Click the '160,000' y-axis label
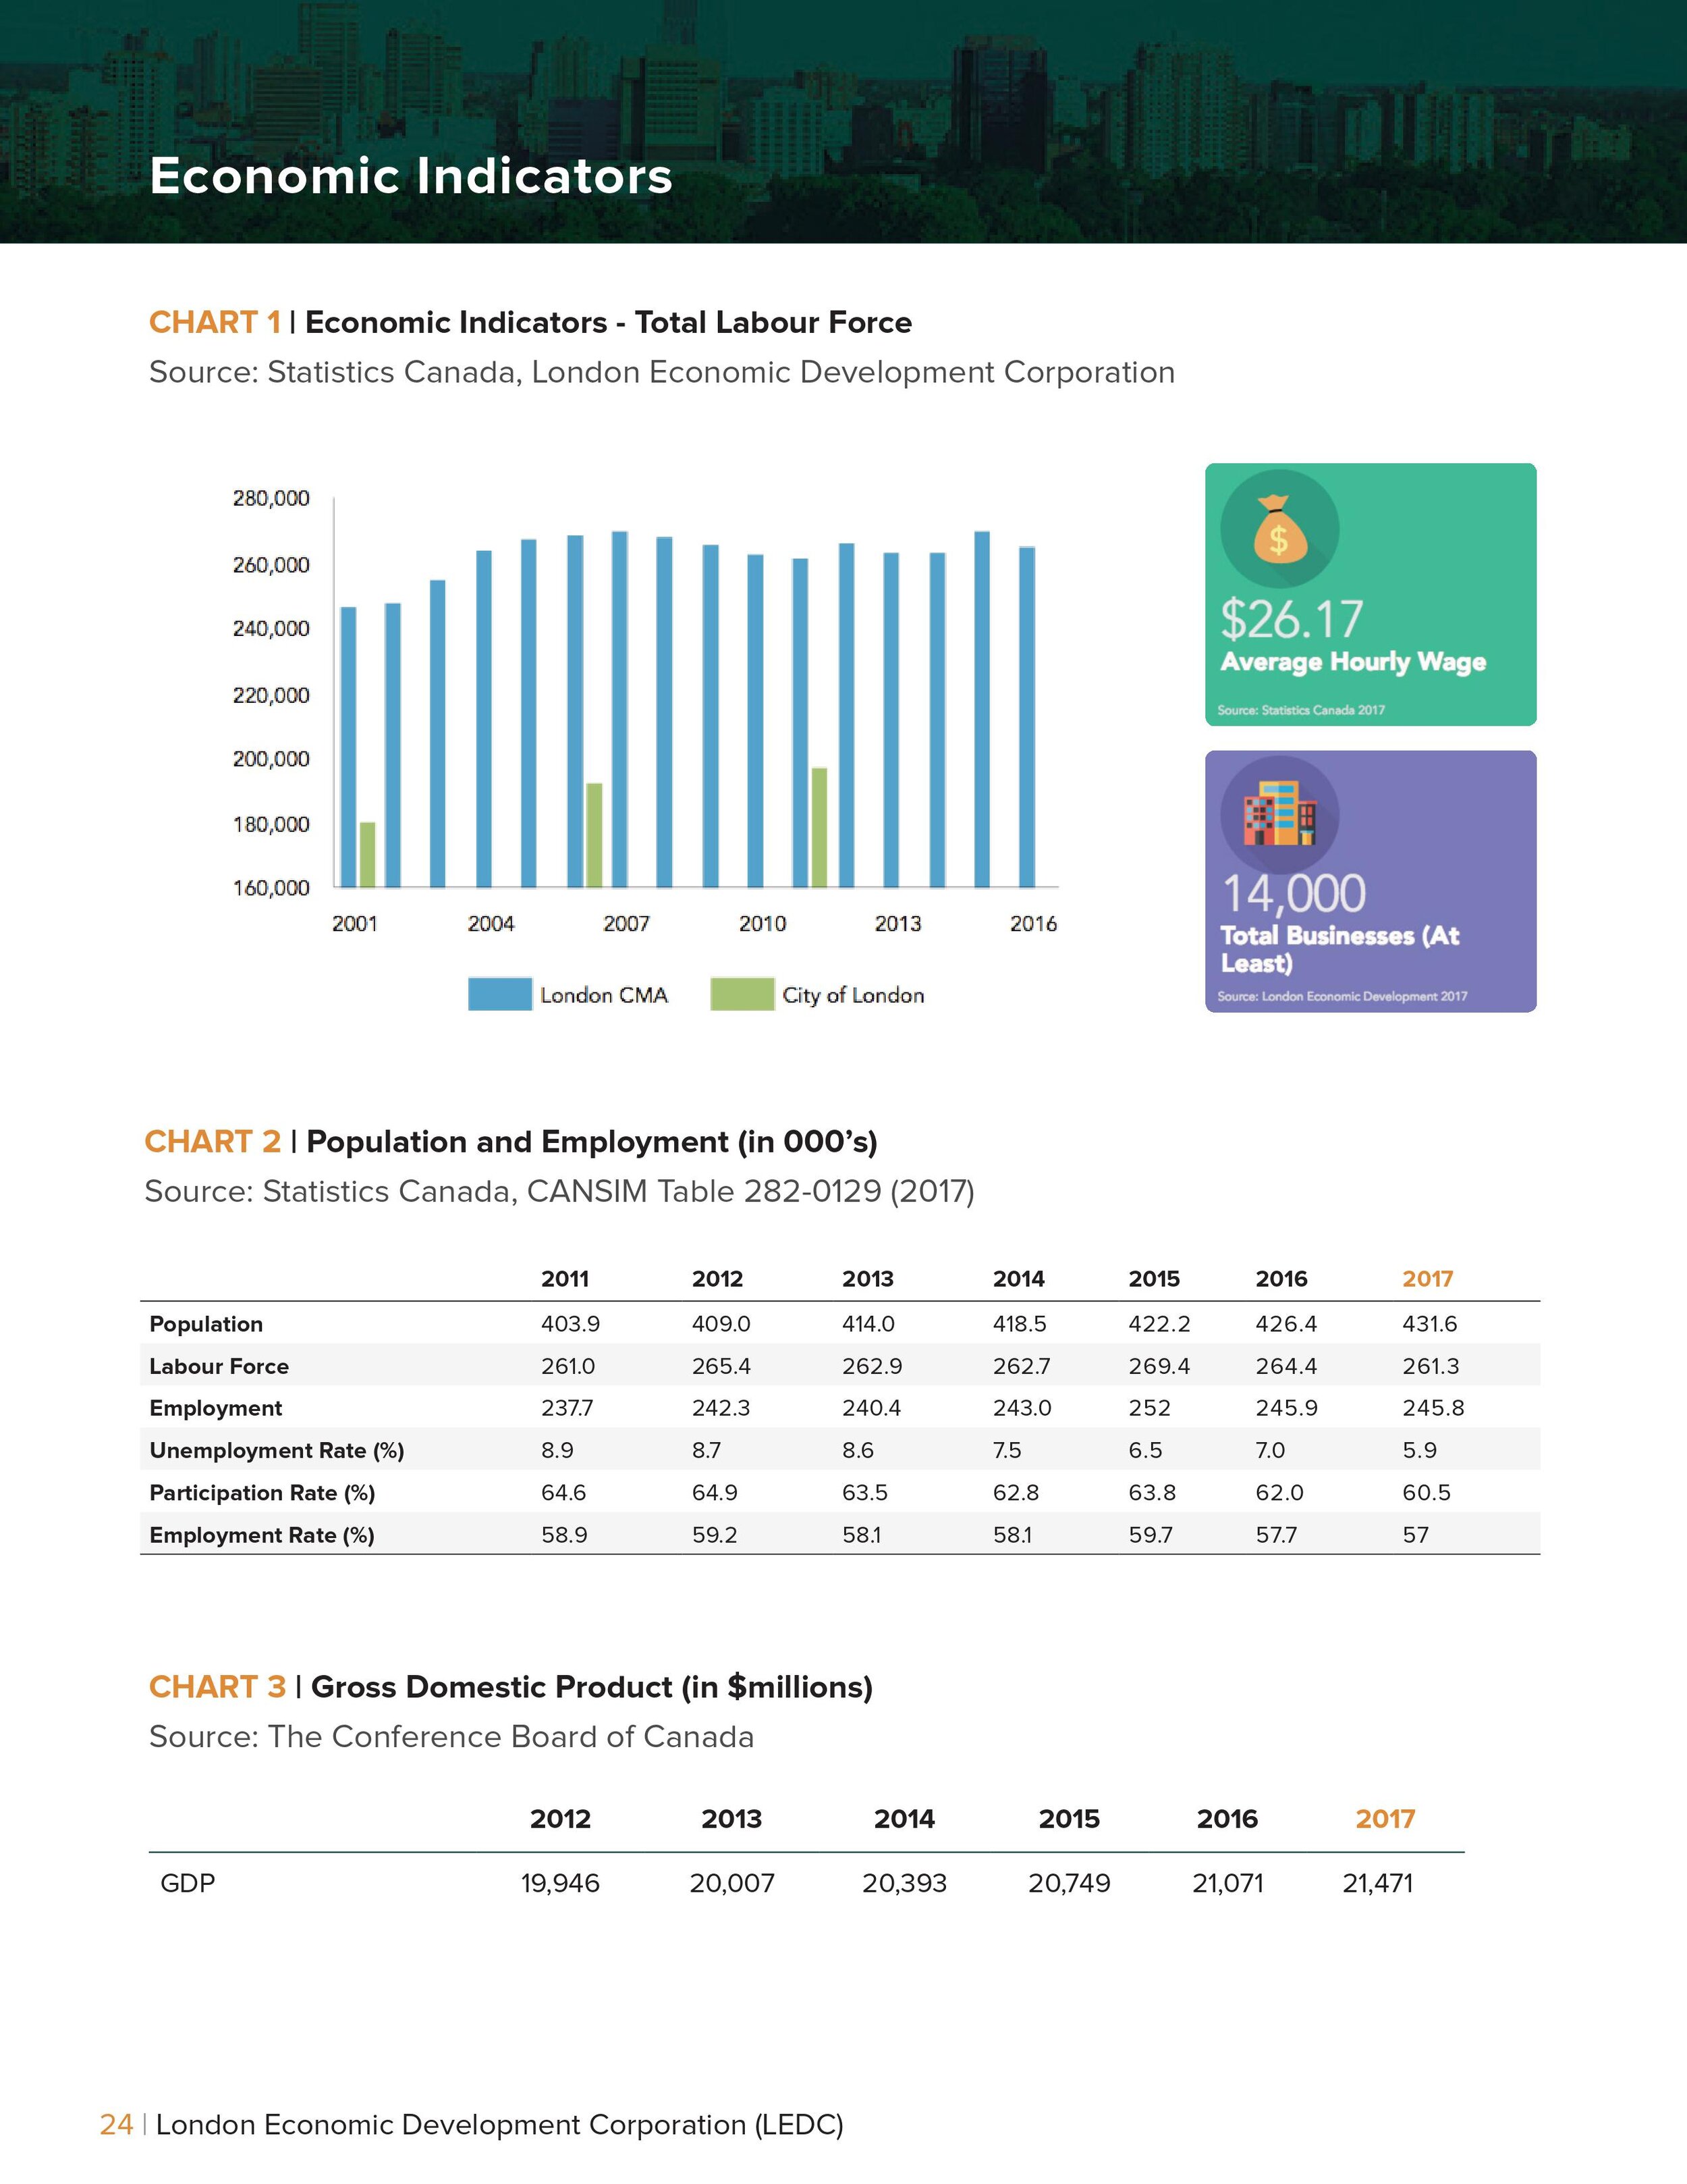Viewport: 1687px width, 2184px height. click(x=271, y=888)
